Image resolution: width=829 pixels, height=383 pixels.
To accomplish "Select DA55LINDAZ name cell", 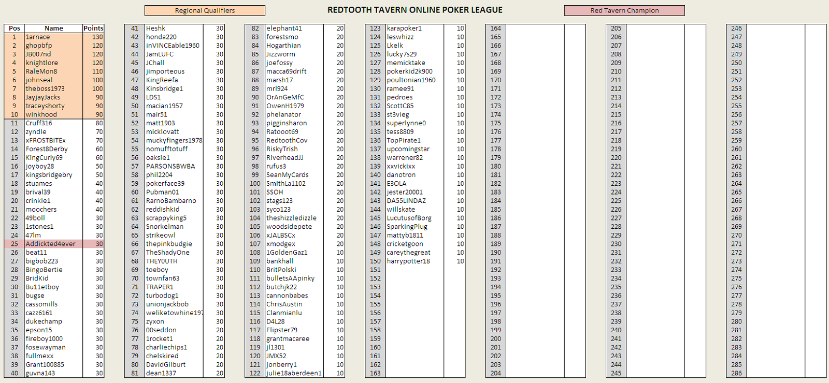I will (x=414, y=201).
